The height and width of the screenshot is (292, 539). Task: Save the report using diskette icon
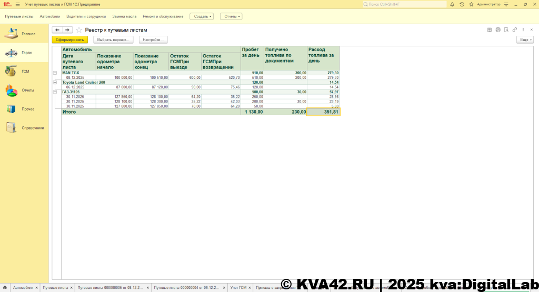click(x=490, y=29)
